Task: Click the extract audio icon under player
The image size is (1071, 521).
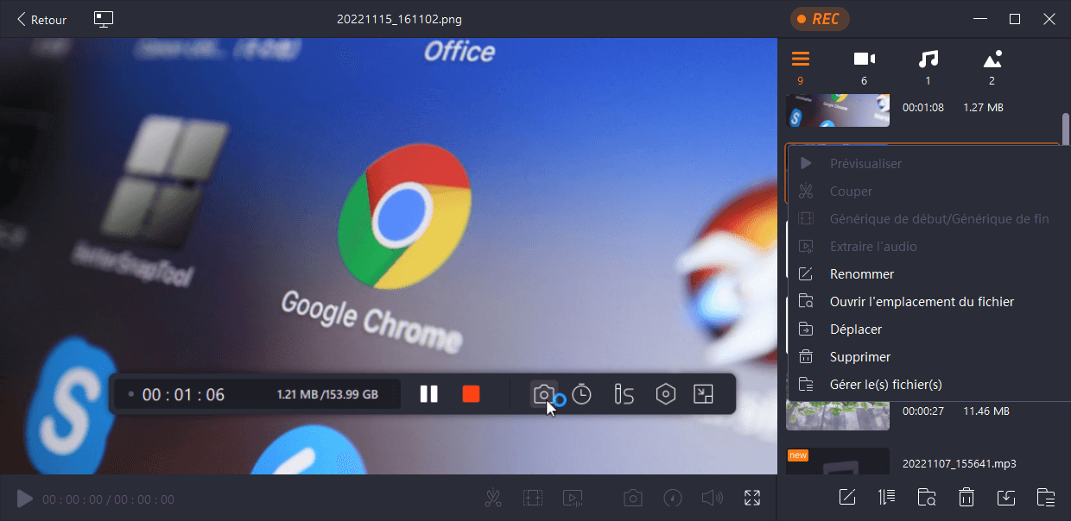Action: (572, 498)
